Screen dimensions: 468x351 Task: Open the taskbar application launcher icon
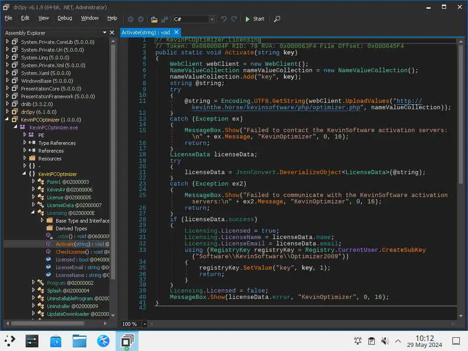click(x=10, y=340)
